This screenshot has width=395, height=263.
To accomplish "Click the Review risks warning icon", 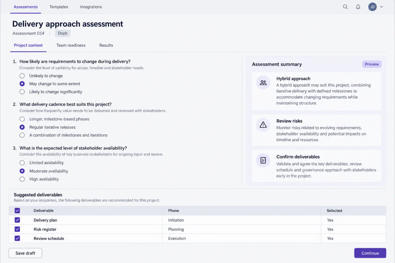I will point(263,125).
